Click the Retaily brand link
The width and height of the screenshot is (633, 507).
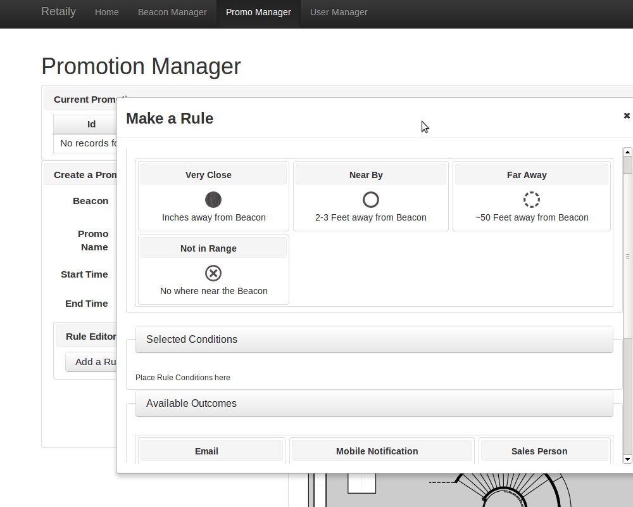[58, 11]
